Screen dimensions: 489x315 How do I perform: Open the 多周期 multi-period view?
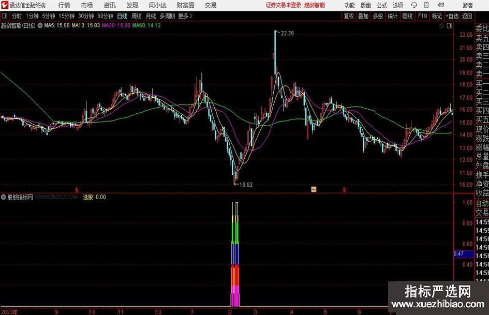tap(167, 16)
